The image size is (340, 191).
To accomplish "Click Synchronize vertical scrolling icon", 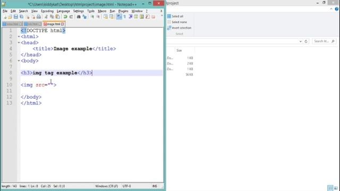I will pos(106,17).
